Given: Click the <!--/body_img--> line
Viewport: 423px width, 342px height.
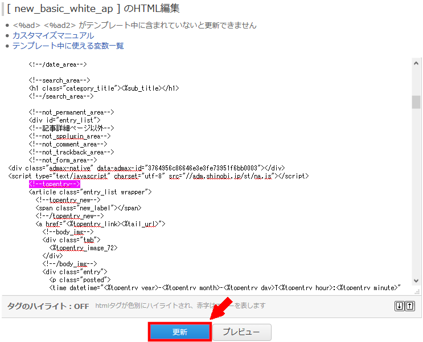Looking at the screenshot, I should tap(69, 264).
